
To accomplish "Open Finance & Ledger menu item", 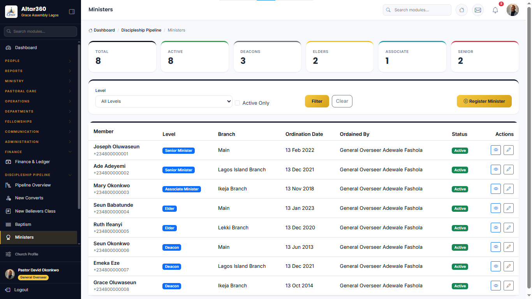I will tap(38, 162).
